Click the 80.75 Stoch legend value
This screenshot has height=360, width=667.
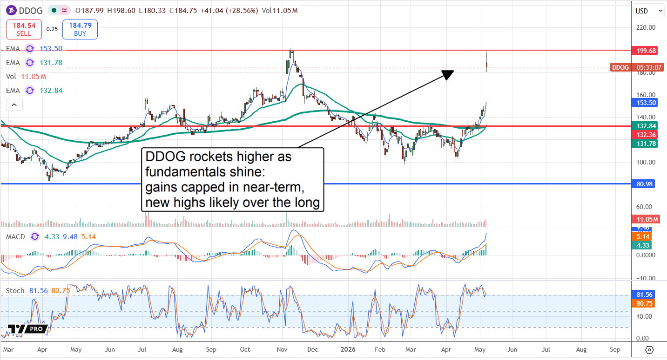(x=61, y=291)
